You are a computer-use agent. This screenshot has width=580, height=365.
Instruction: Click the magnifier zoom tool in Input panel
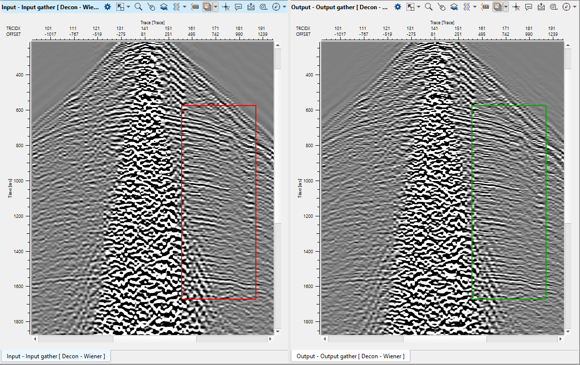(139, 7)
